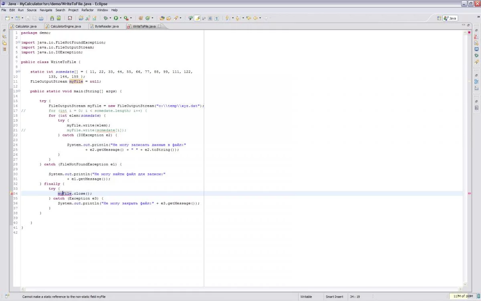This screenshot has height=301, width=481.
Task: Click the Debug bug icon in toolbar
Action: tap(105, 18)
